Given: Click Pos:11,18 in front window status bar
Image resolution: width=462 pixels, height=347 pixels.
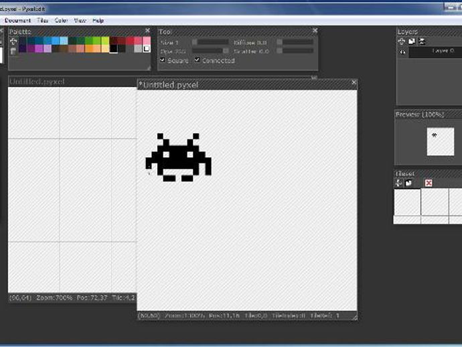Looking at the screenshot, I should (x=224, y=316).
